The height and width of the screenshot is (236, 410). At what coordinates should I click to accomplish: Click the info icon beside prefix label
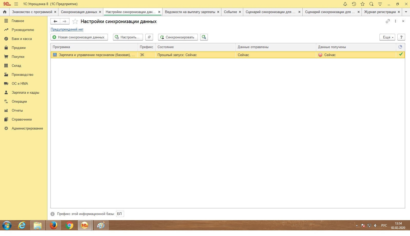[53, 214]
